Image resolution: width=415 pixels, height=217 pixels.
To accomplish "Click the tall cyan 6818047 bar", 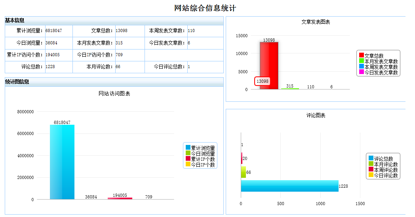I will coord(62,162).
